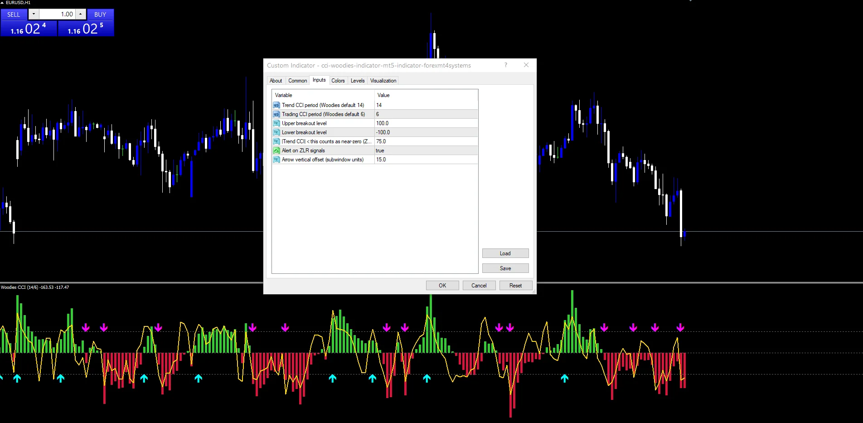863x423 pixels.
Task: Select the Inputs tab
Action: coord(319,80)
